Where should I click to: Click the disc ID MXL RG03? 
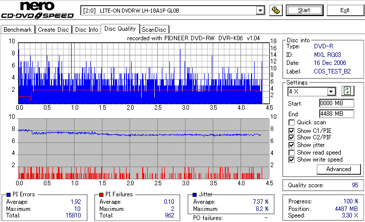click(328, 55)
